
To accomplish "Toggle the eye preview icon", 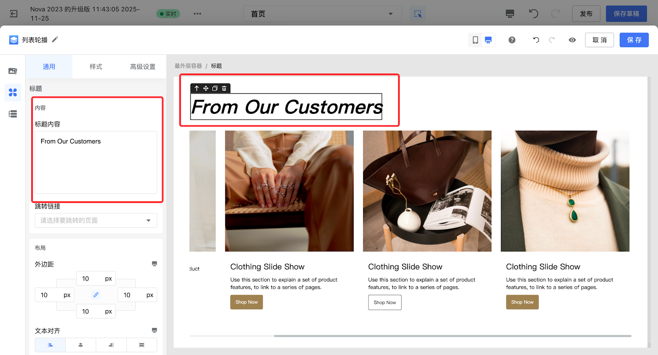I will tap(572, 40).
